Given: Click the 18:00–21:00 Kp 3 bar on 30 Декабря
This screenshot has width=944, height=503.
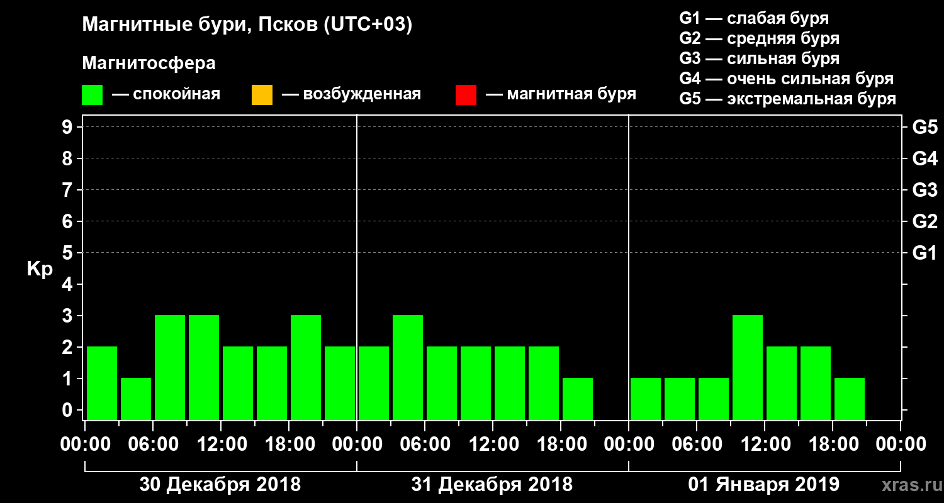Looking at the screenshot, I should coord(306,367).
